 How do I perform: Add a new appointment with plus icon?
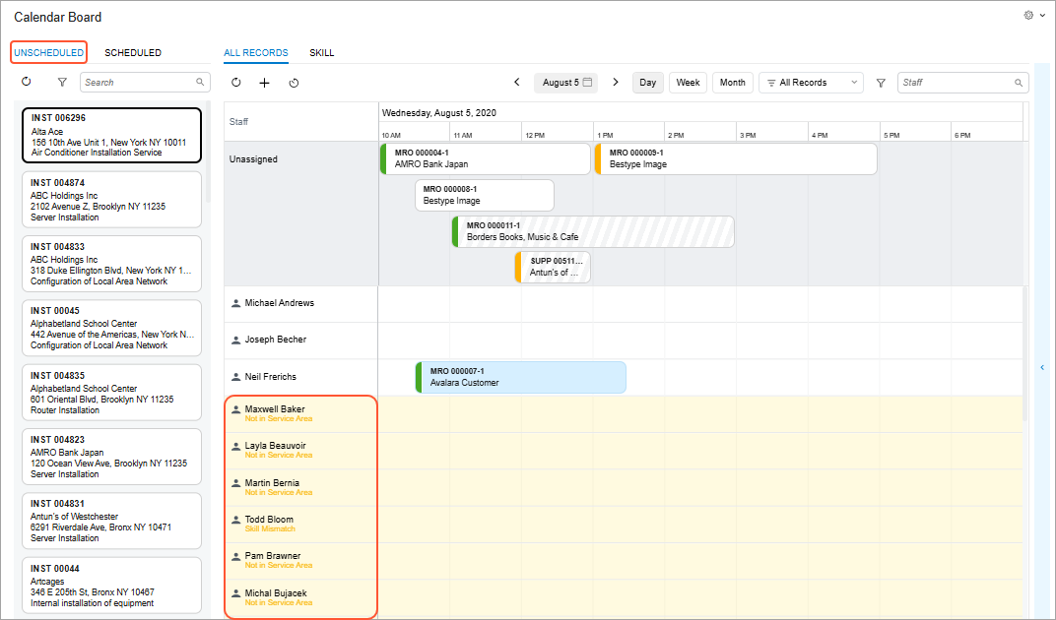264,83
